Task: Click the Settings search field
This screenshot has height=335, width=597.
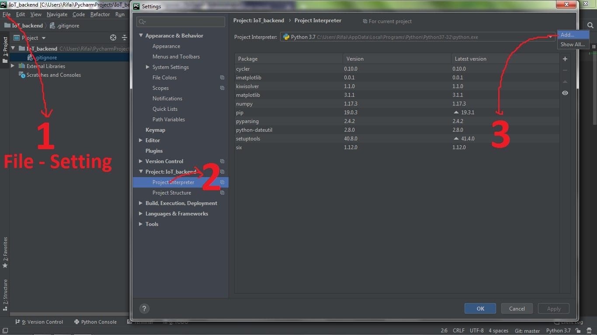Action: (x=180, y=21)
